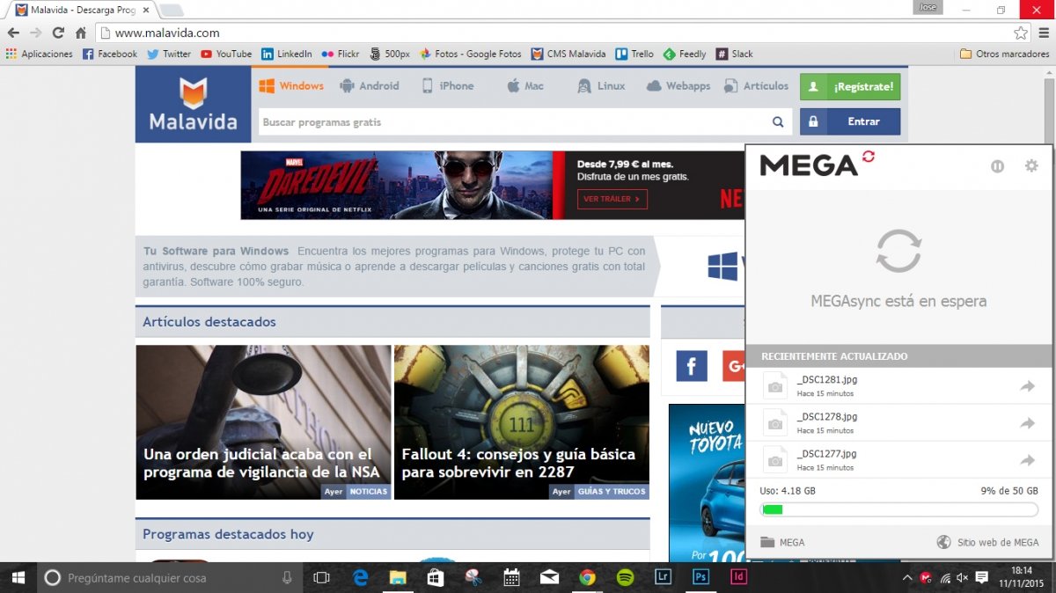
Task: Go to Chrome home page
Action: (x=80, y=33)
